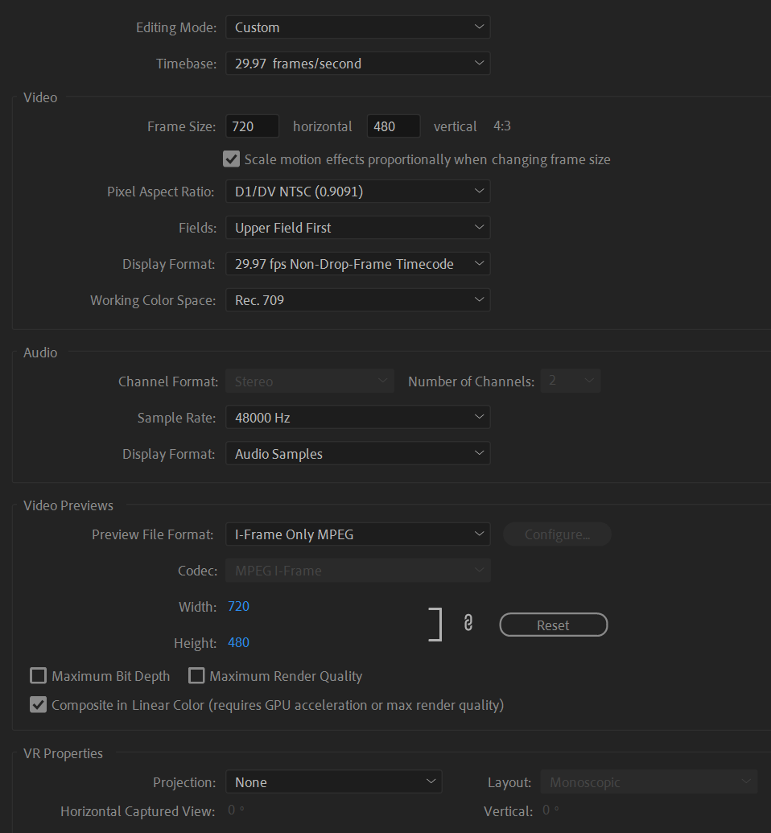This screenshot has height=833, width=771.
Task: Open the Editing Mode dropdown
Action: coord(357,27)
